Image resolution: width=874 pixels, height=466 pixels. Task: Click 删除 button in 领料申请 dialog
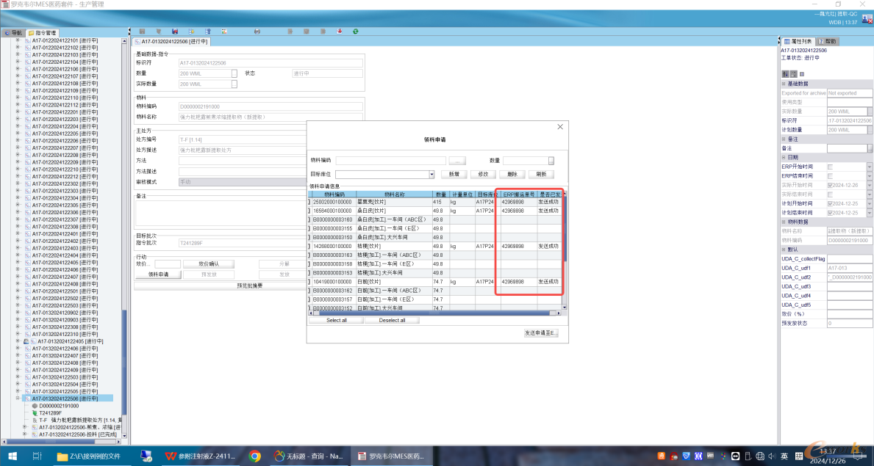pos(512,174)
